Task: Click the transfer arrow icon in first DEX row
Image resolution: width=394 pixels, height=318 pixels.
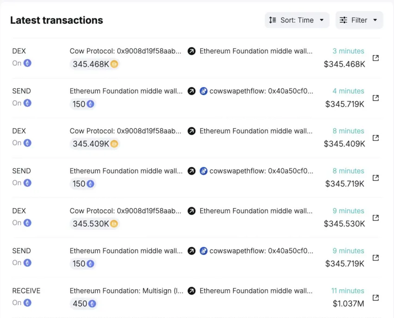Action: point(191,51)
